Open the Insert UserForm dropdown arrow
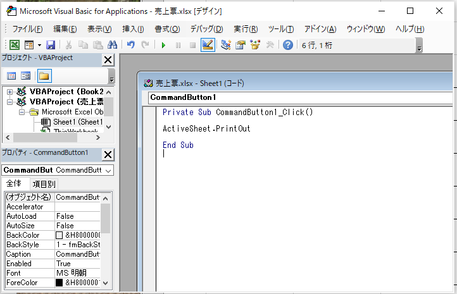 [x=39, y=45]
